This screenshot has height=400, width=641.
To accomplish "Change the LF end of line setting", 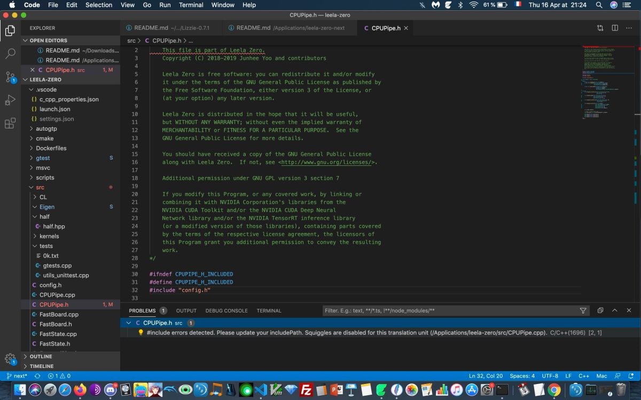I will 568,376.
